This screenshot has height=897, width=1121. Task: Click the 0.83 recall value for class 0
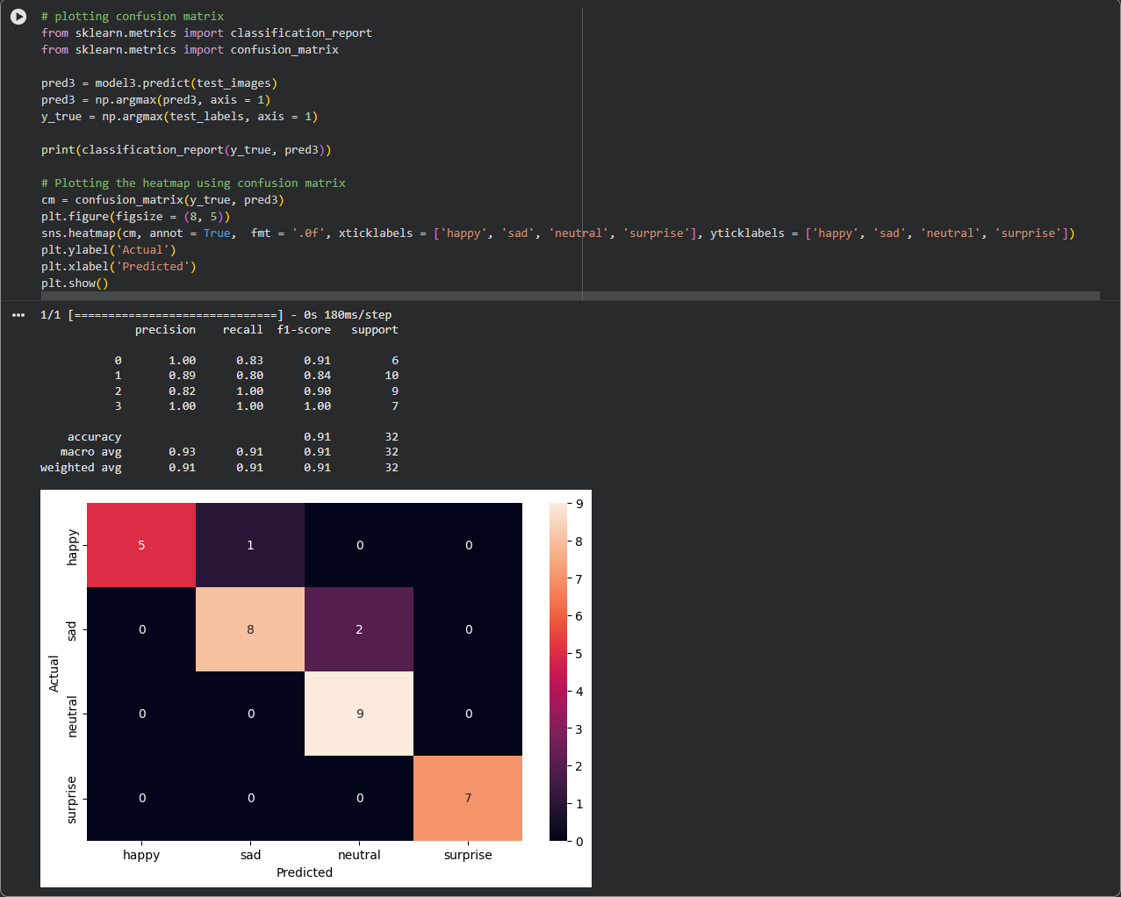click(250, 361)
